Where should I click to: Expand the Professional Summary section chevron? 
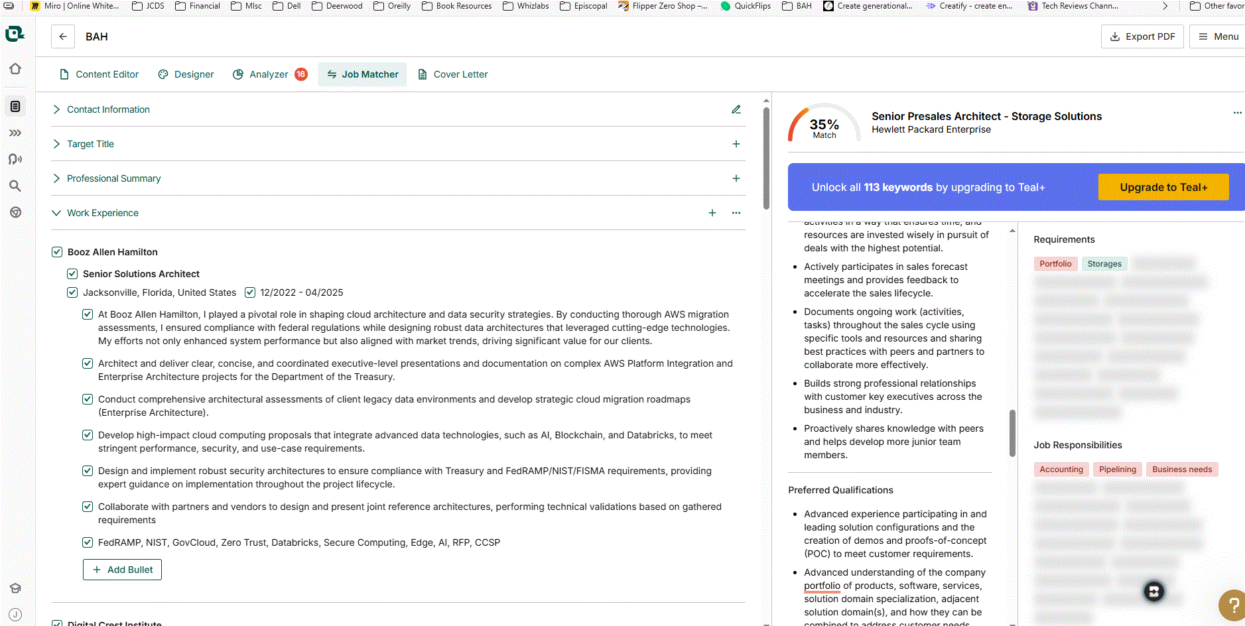[56, 178]
